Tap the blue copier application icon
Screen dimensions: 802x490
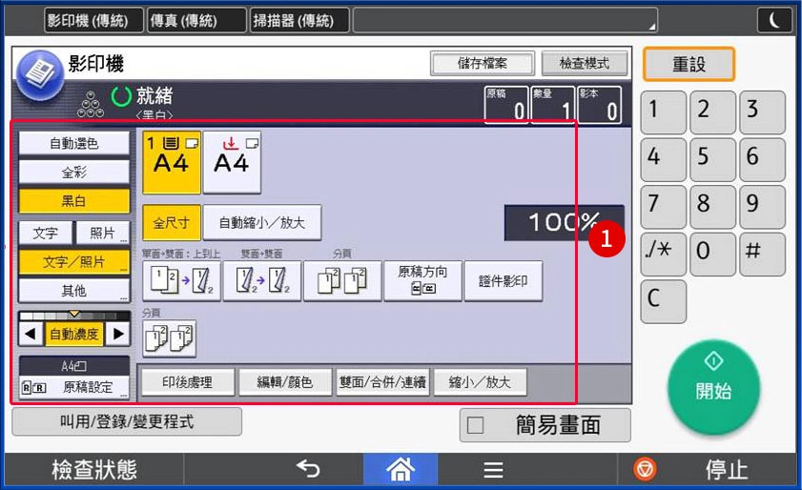pos(40,74)
